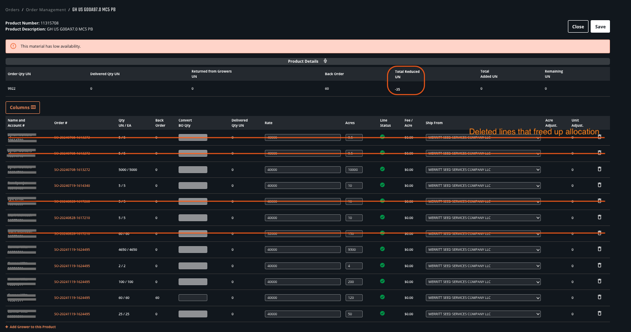Open order SO-20240719-1614340 link
The width and height of the screenshot is (631, 332).
(x=72, y=186)
